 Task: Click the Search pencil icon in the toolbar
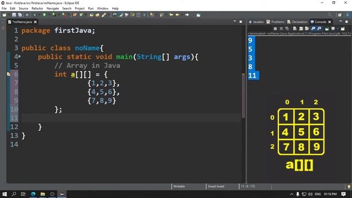(104, 15)
